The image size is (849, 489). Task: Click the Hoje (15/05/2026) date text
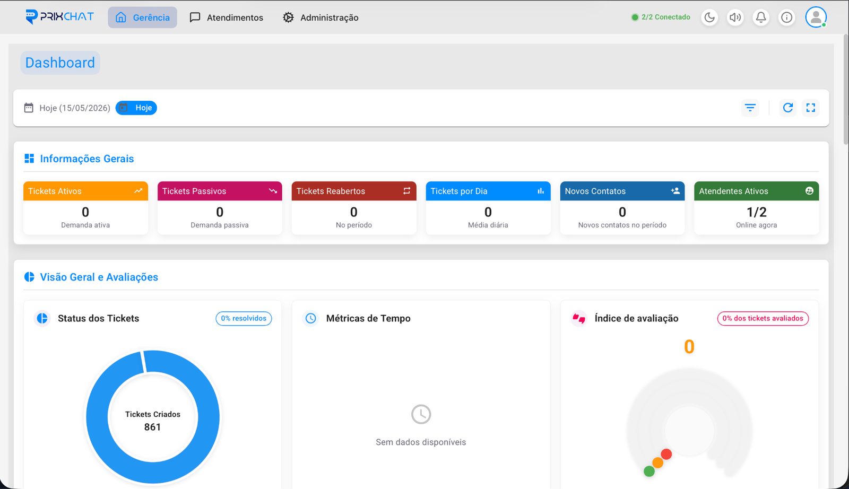(x=75, y=108)
